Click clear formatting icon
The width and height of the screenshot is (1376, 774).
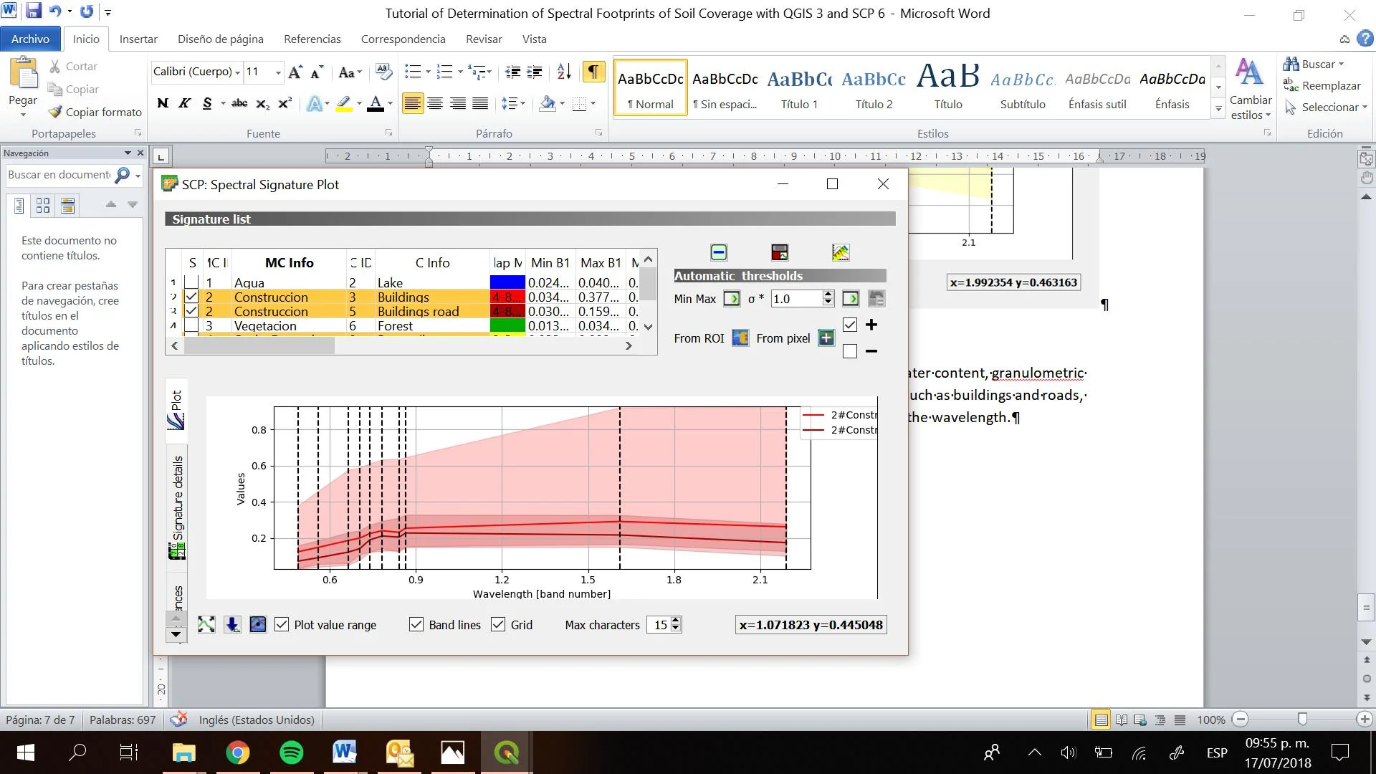(x=383, y=72)
